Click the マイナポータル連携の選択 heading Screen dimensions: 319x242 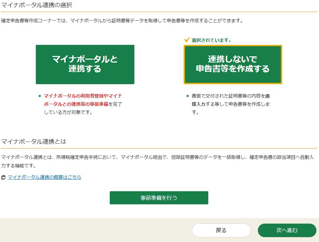[x=36, y=5]
